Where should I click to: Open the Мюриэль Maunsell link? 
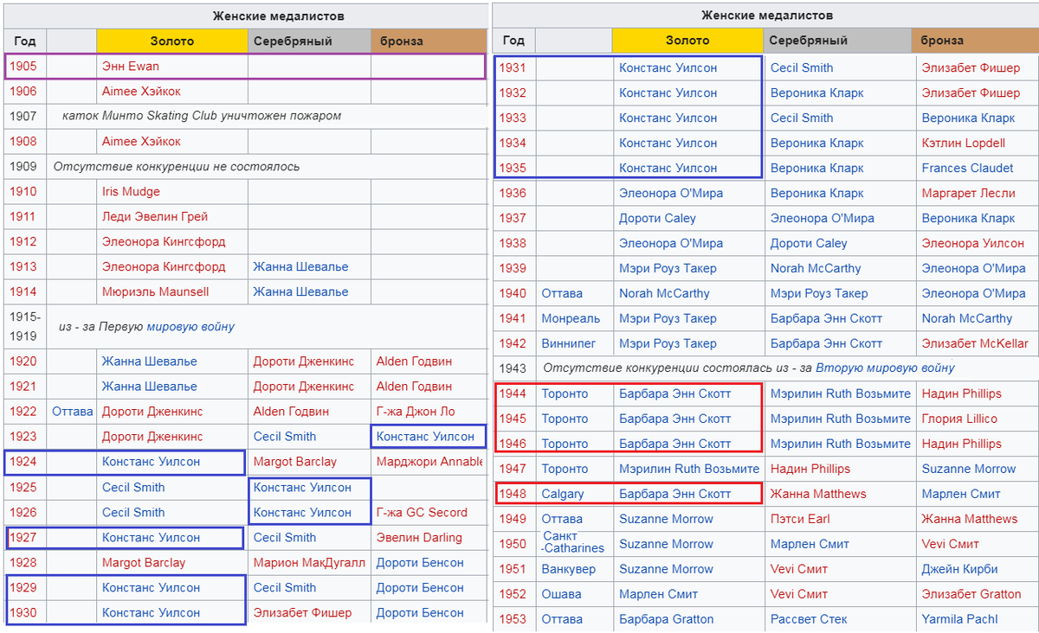(155, 291)
